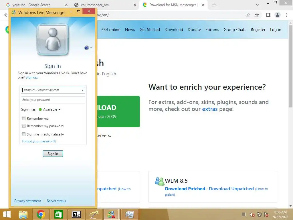Screen dimensions: 293x220
Task: Open File Explorer from the taskbar
Action: pyautogui.click(x=23, y=214)
